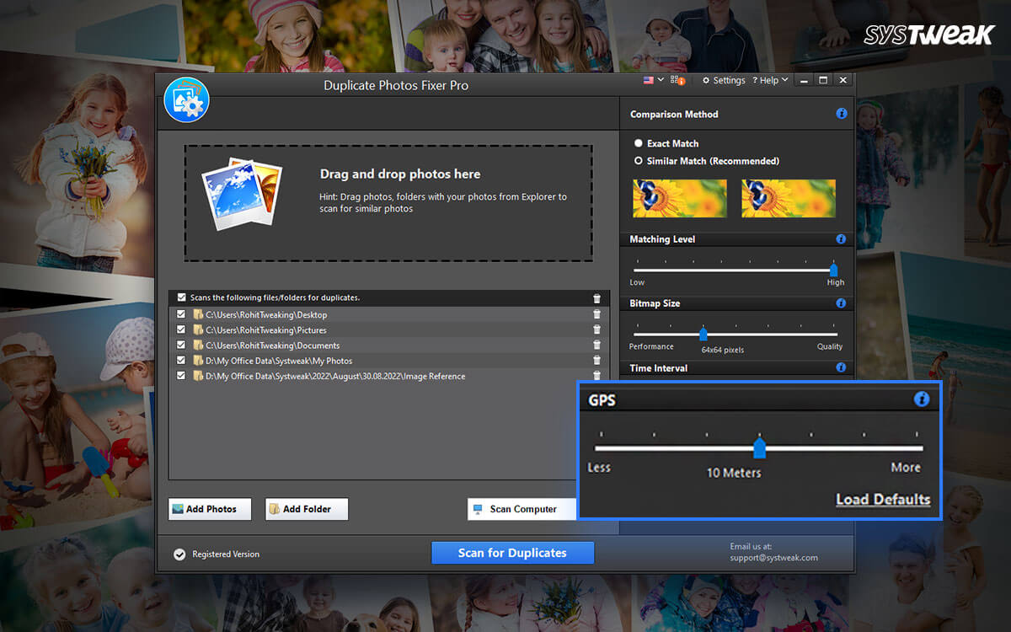Click the Matching Level info icon

click(841, 238)
